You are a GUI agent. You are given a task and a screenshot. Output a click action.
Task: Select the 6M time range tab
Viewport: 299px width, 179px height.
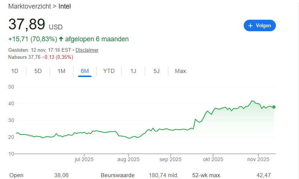85,71
